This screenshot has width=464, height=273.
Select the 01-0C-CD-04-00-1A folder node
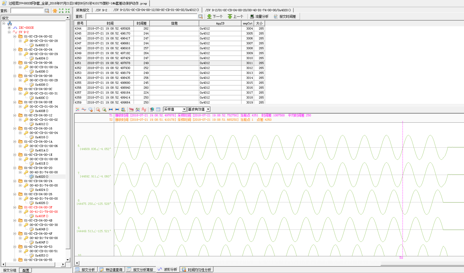tap(38, 142)
